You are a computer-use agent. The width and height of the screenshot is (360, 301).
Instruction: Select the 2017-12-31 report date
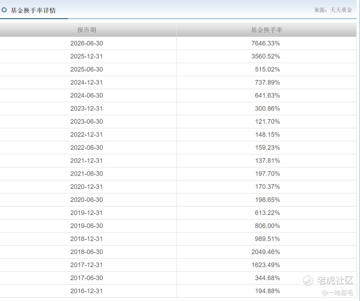pyautogui.click(x=87, y=265)
